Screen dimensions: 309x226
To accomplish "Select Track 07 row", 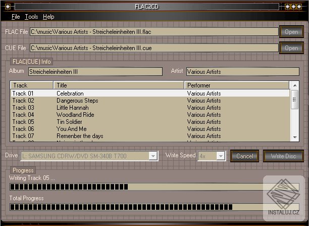I will point(150,136).
